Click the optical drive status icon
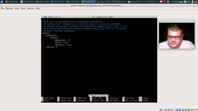 (163, 110)
